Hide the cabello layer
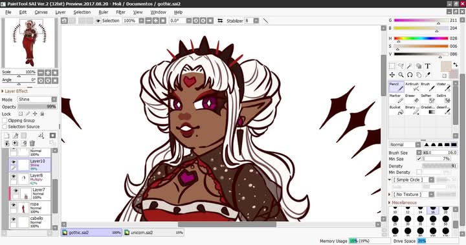Viewport: 466px width, 245px height. click(x=14, y=219)
